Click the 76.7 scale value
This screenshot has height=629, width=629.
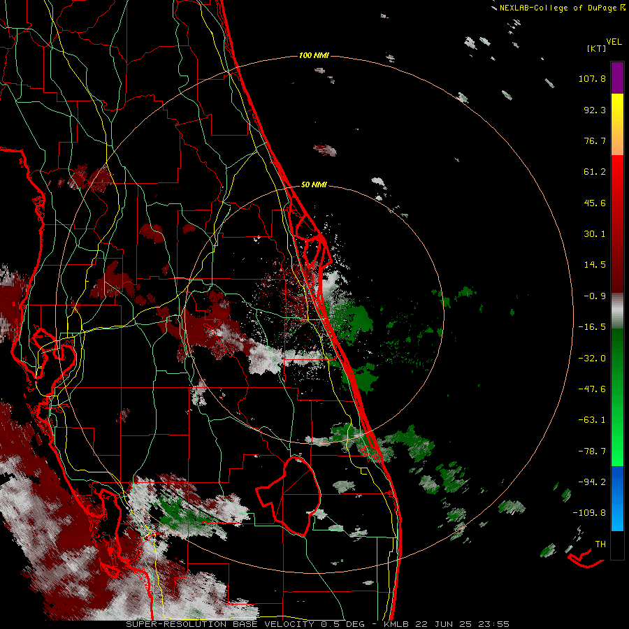coord(595,140)
